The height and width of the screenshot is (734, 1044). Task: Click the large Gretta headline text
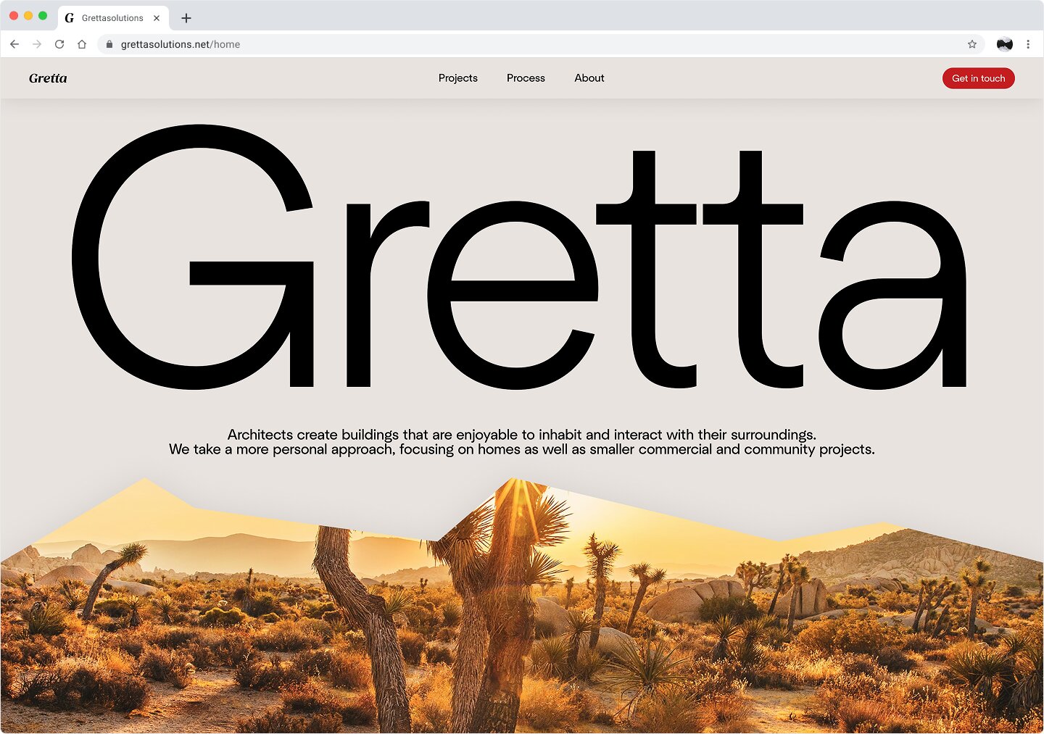pyautogui.click(x=519, y=261)
